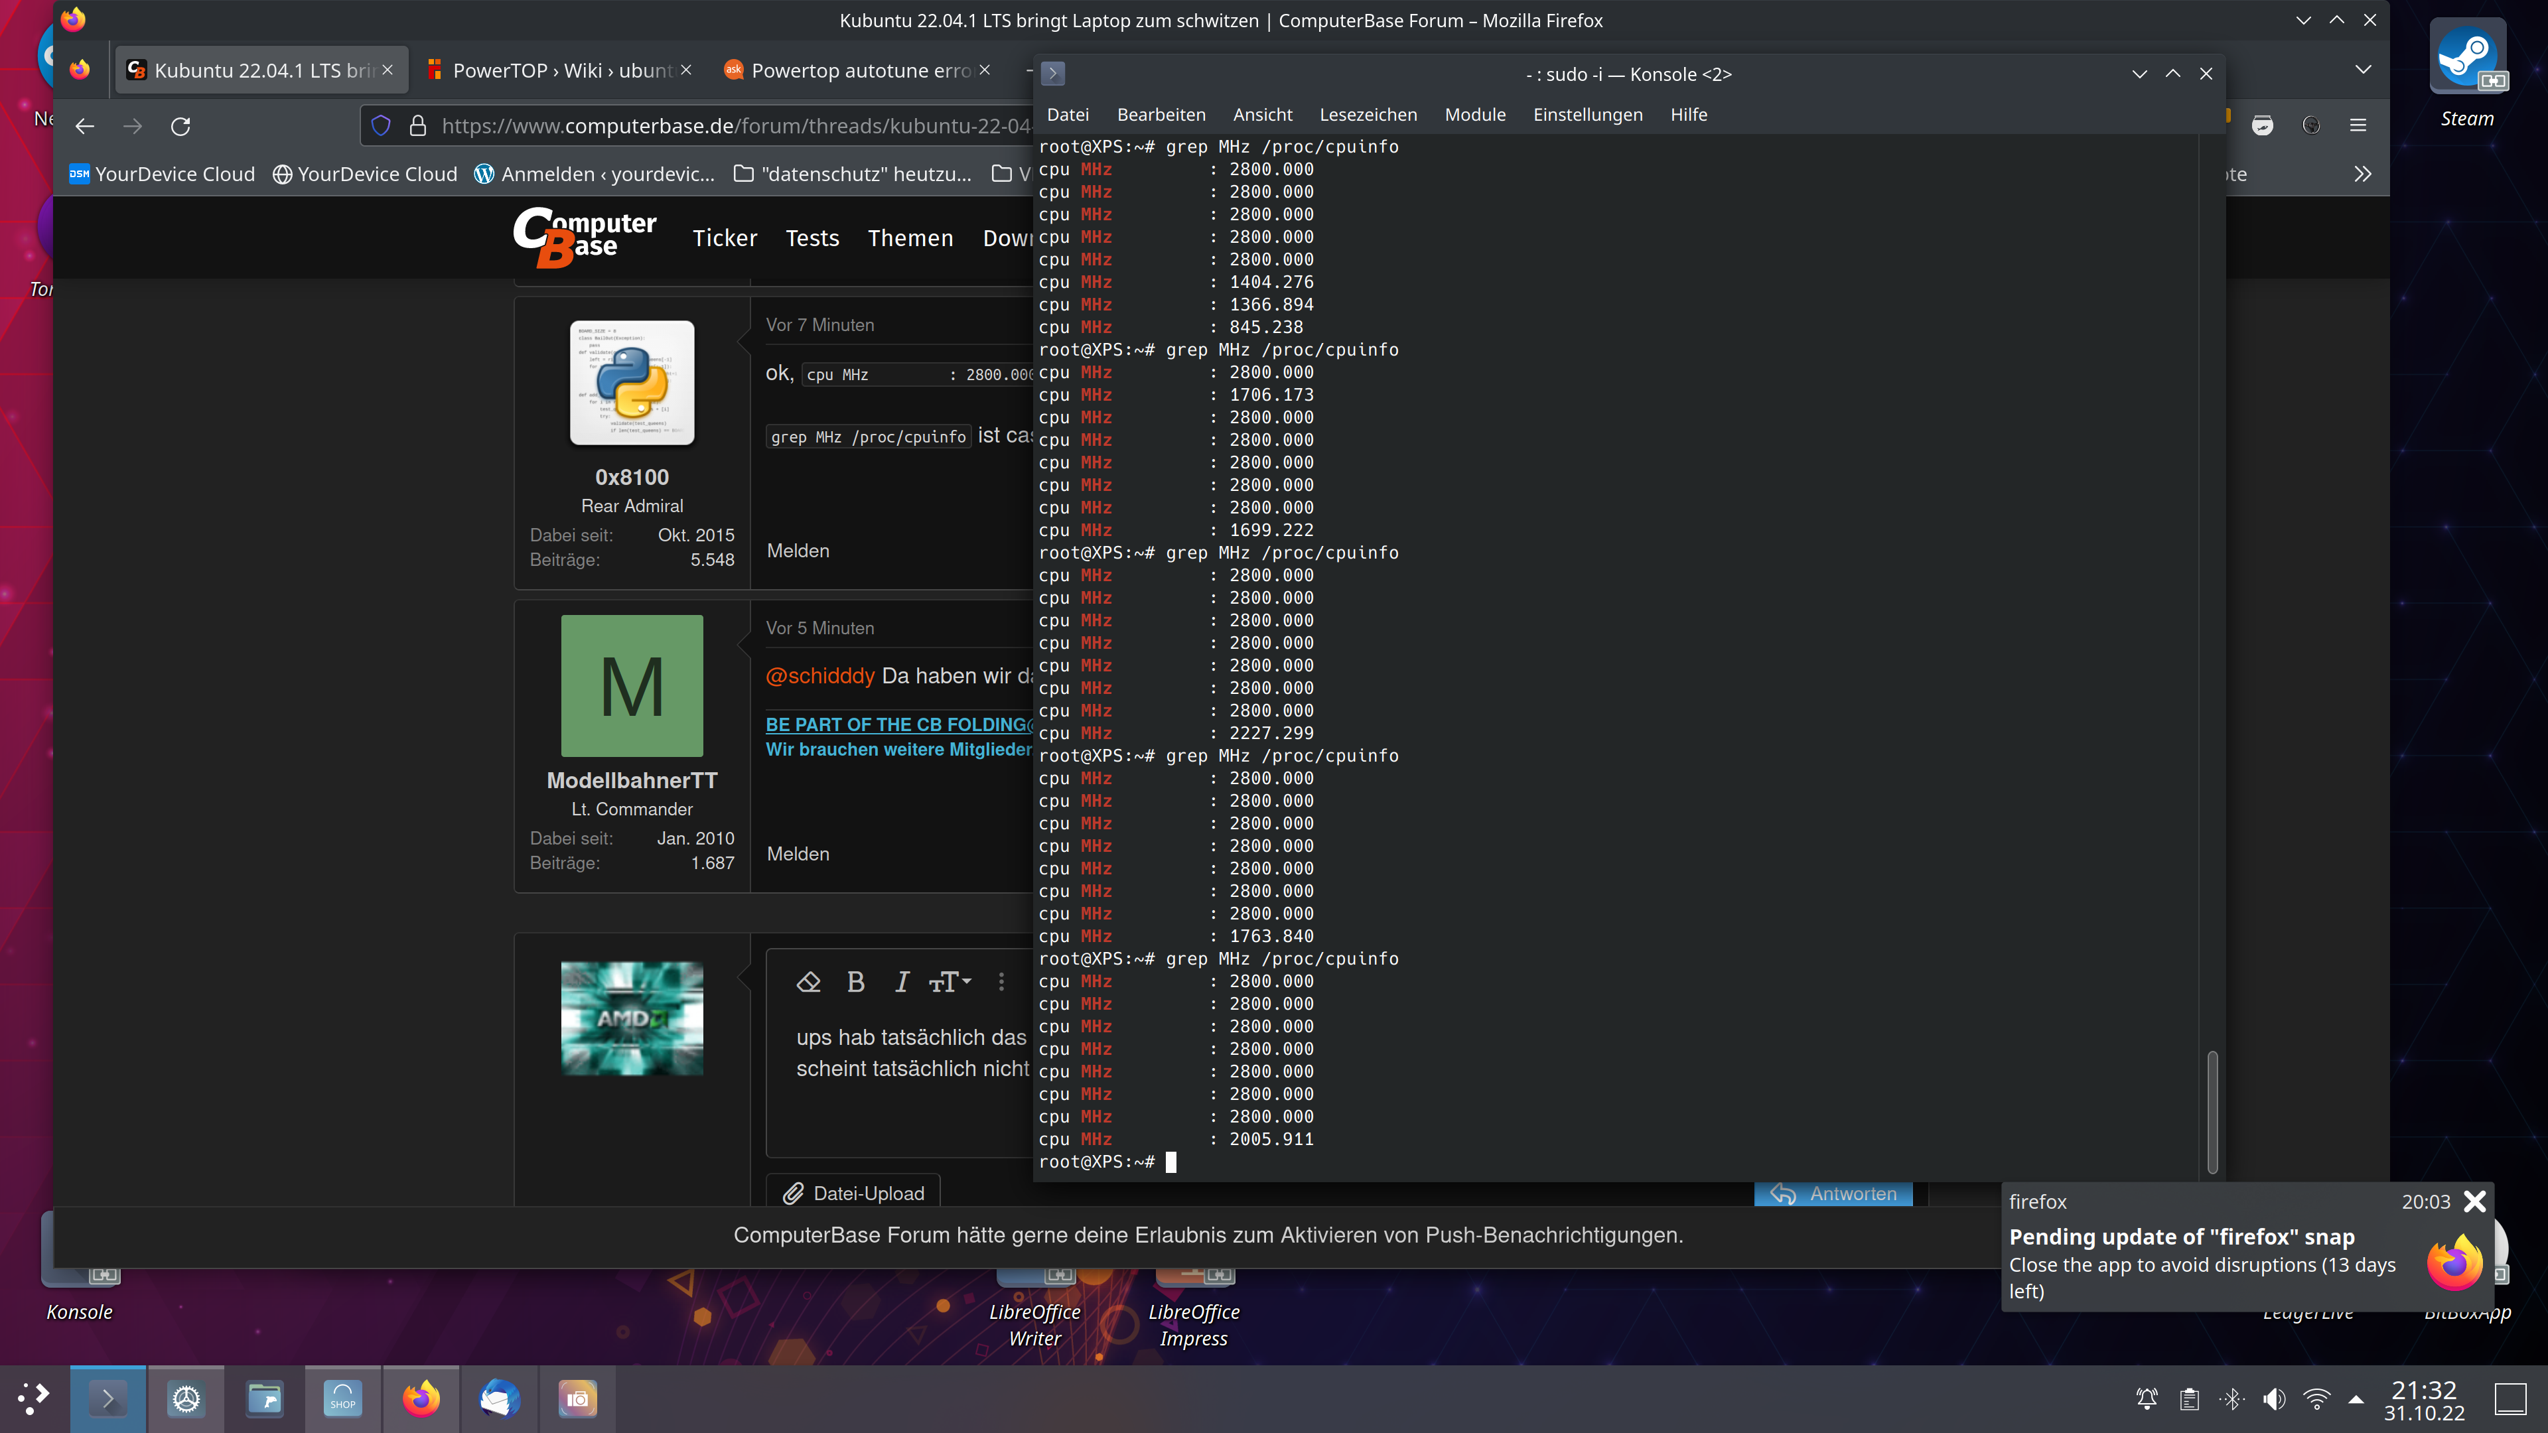Open the 0x8100 username profile link
The height and width of the screenshot is (1433, 2548).
pyautogui.click(x=632, y=477)
